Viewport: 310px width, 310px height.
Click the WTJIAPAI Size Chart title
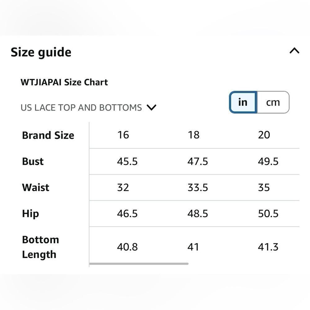pyautogui.click(x=64, y=82)
